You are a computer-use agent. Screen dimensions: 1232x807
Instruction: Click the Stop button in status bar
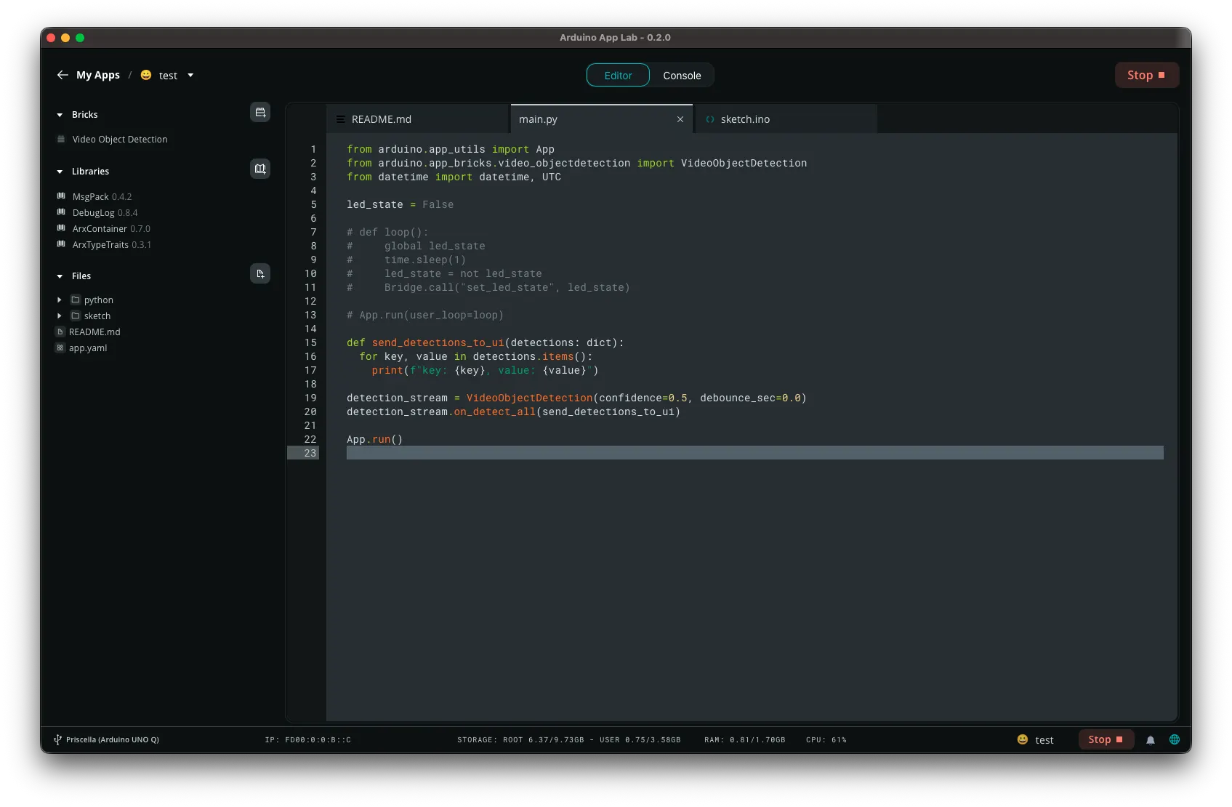coord(1106,739)
